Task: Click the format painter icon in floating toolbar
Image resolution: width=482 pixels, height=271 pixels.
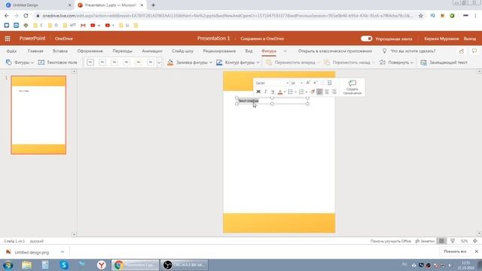Action: click(313, 92)
